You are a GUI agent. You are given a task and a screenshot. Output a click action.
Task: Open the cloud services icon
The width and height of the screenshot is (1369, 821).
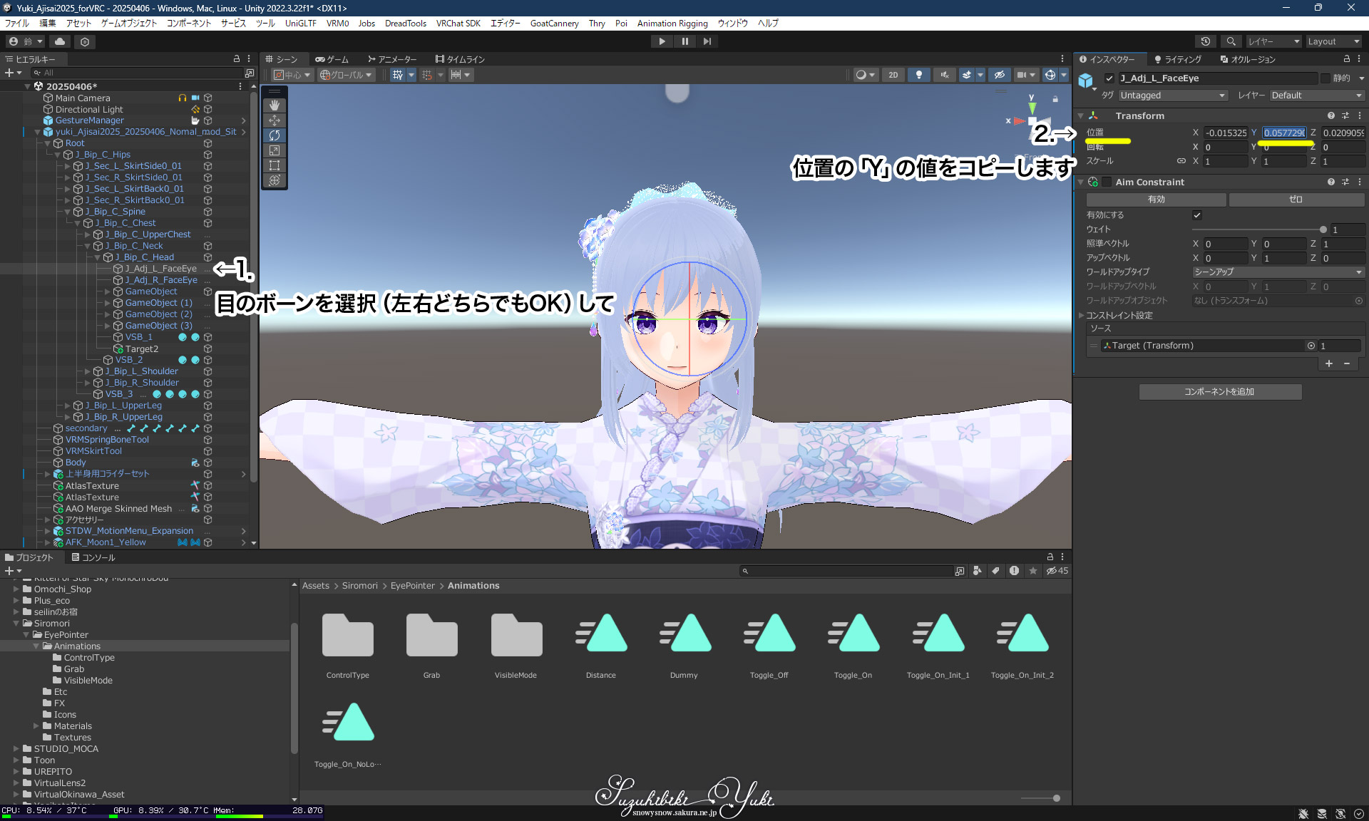click(60, 41)
